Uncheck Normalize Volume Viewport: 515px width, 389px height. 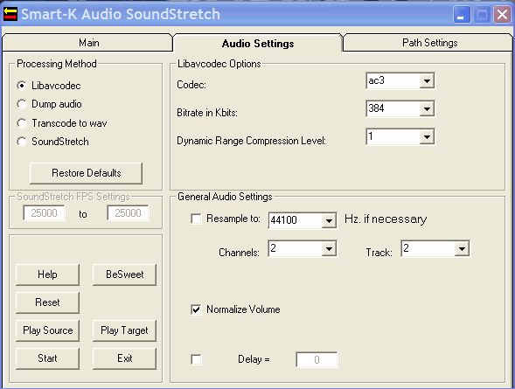pyautogui.click(x=196, y=309)
